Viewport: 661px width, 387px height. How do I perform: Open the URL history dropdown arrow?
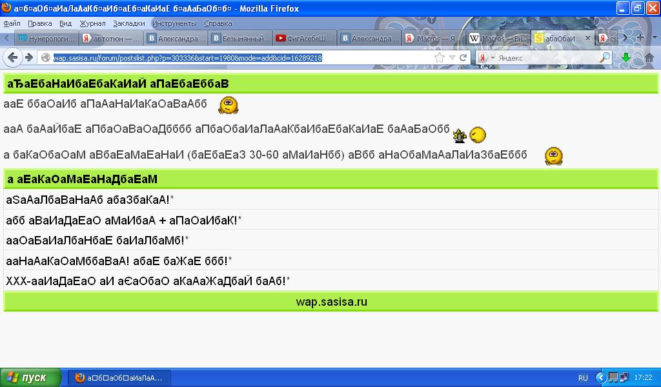point(452,57)
